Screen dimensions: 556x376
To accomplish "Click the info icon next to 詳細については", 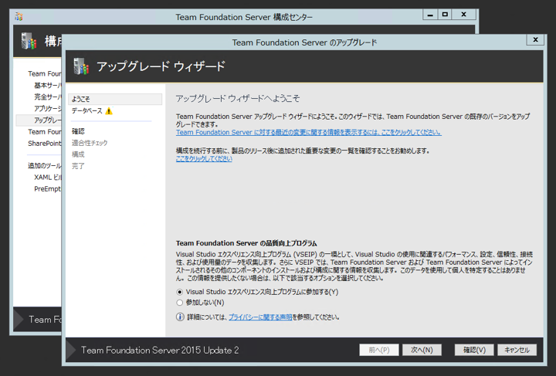I will [180, 317].
